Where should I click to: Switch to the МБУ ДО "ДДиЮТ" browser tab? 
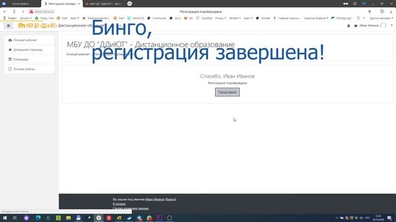[x=103, y=4]
